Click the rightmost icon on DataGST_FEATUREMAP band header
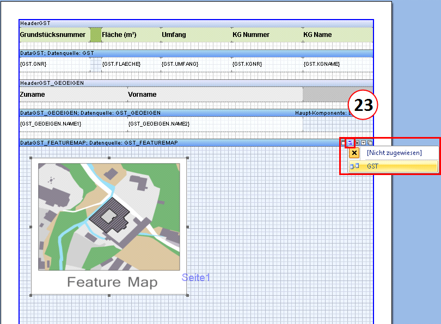 point(370,143)
